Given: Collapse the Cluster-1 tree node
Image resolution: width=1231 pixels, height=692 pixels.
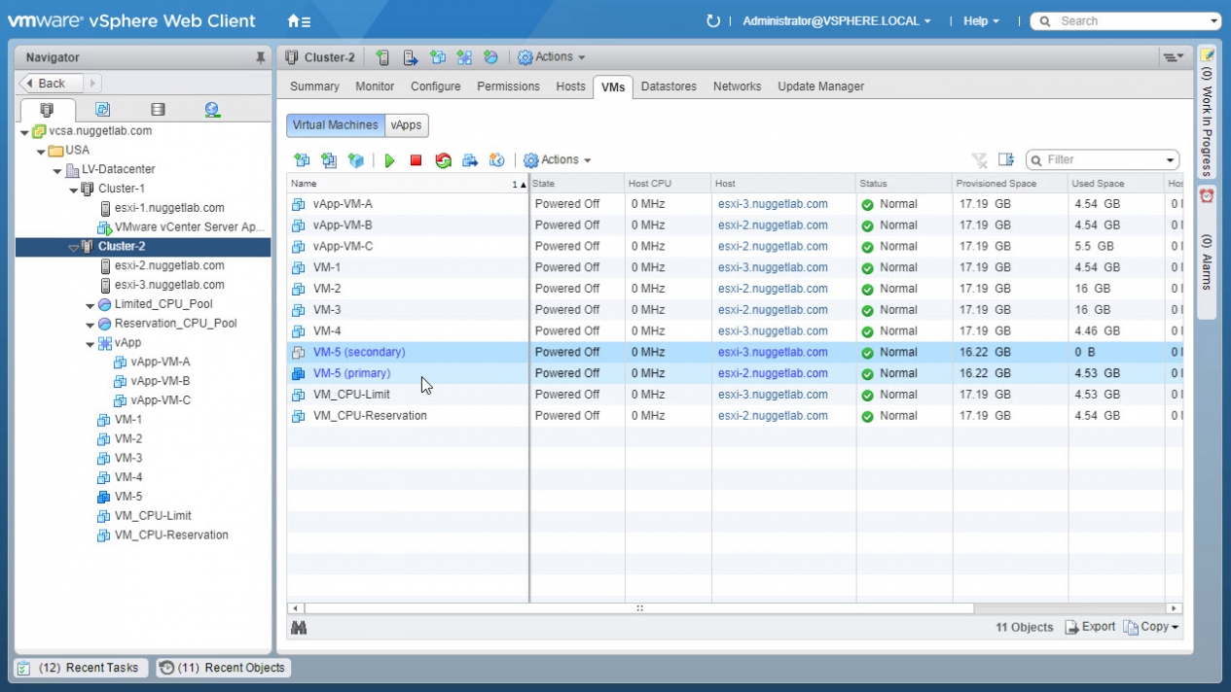Looking at the screenshot, I should [x=74, y=189].
